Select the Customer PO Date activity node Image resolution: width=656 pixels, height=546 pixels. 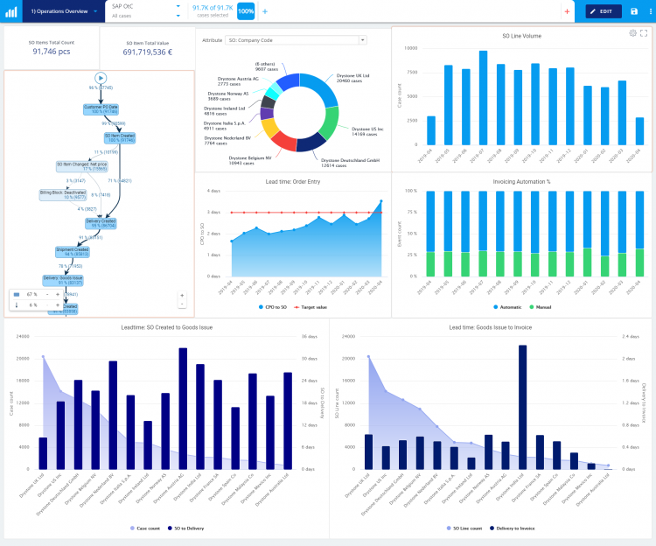click(101, 109)
